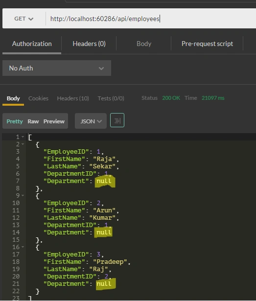Expand the No Auth type selector
This screenshot has height=301, width=256.
(57, 68)
